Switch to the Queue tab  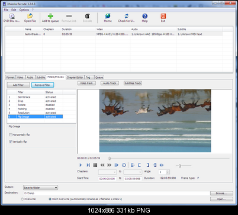[99, 78]
